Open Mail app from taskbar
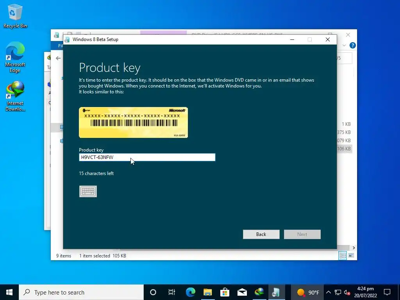The width and height of the screenshot is (400, 300). point(242,292)
